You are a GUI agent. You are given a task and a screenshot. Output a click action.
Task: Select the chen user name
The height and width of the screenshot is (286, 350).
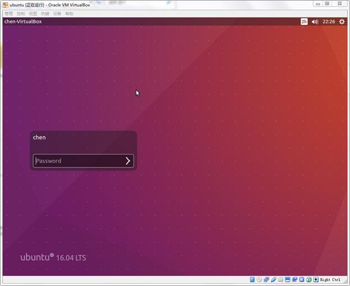click(x=39, y=138)
